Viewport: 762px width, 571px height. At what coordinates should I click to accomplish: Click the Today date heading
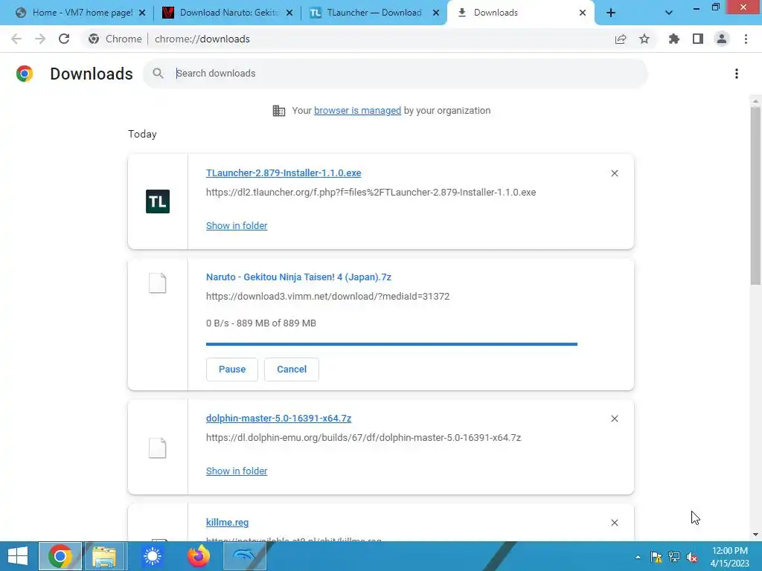(142, 134)
